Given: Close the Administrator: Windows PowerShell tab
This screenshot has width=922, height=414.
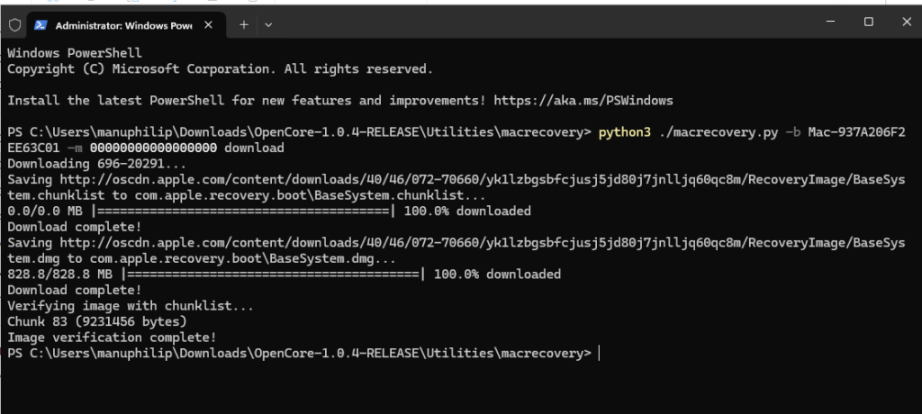Looking at the screenshot, I should [x=208, y=24].
